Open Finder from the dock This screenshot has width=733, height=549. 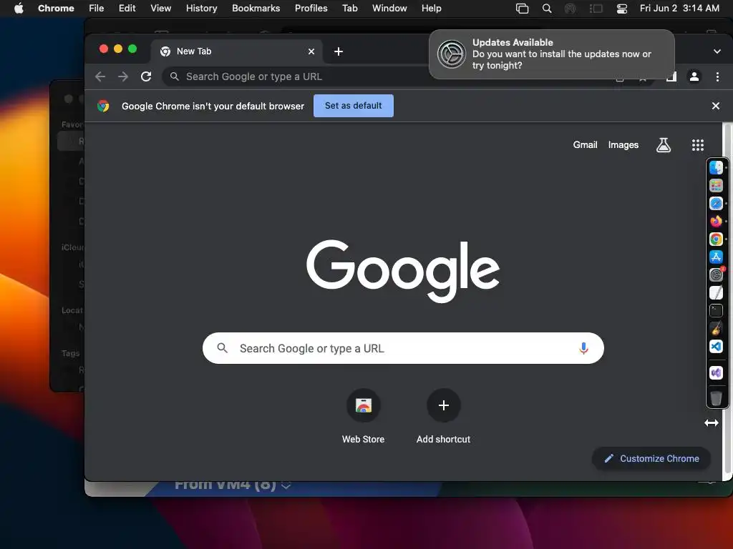[x=716, y=167]
